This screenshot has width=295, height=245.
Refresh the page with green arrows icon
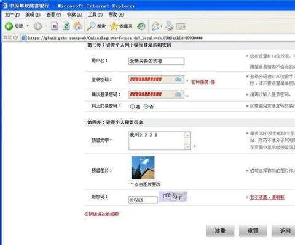(66, 26)
